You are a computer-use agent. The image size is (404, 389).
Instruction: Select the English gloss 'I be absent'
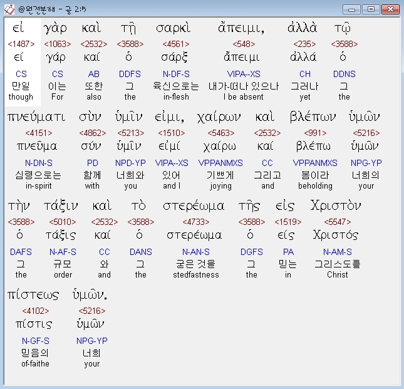[244, 97]
